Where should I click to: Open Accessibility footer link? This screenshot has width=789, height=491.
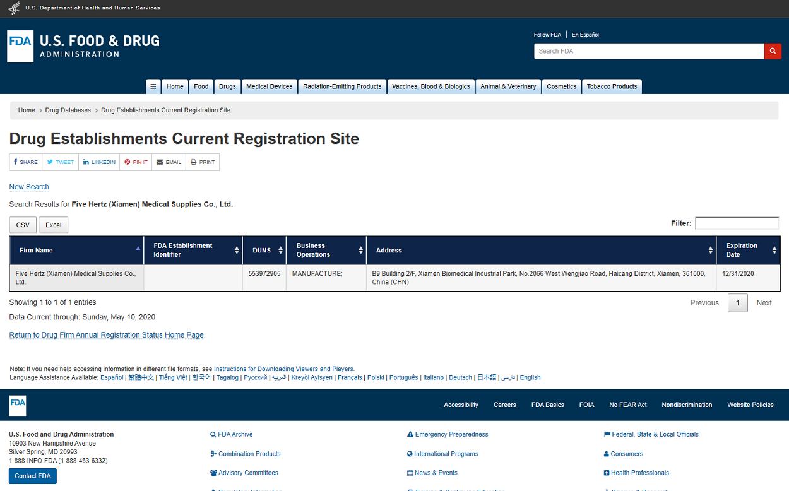click(x=461, y=405)
